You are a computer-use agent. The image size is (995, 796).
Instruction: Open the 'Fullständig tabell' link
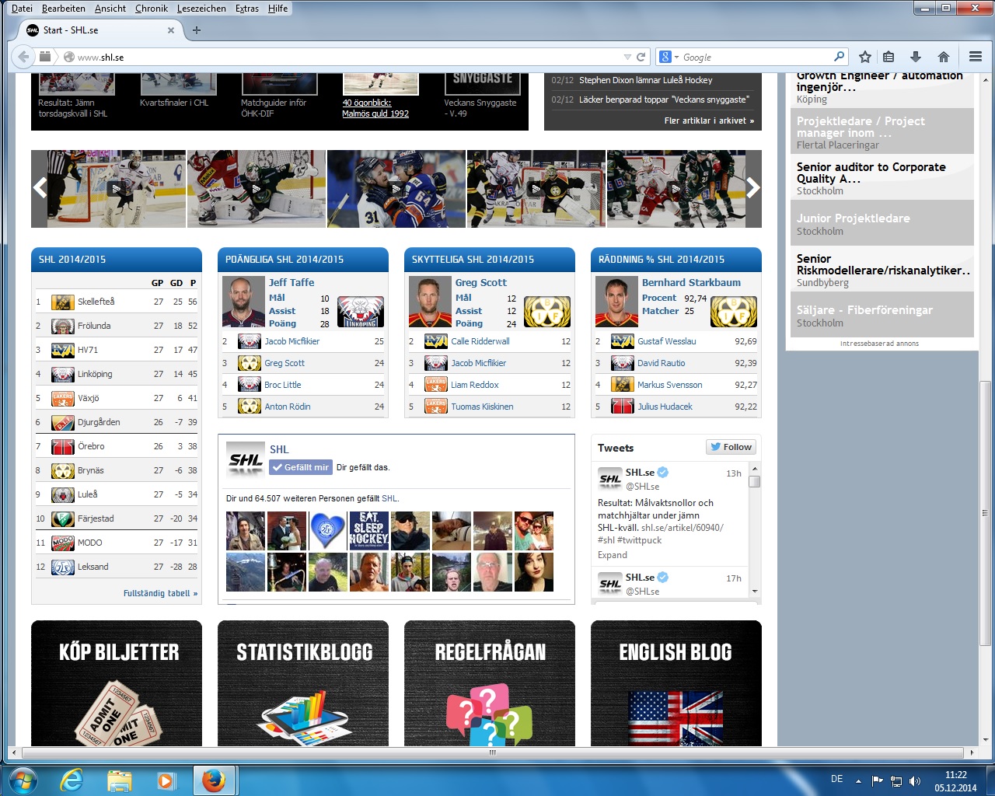point(160,593)
